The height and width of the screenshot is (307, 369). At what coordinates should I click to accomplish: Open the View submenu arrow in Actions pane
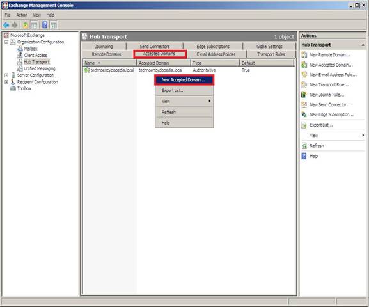(363, 135)
